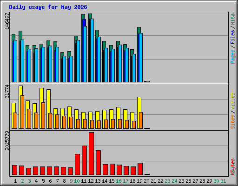Click day label 11
This screenshot has height=186, width=238.
click(x=84, y=181)
